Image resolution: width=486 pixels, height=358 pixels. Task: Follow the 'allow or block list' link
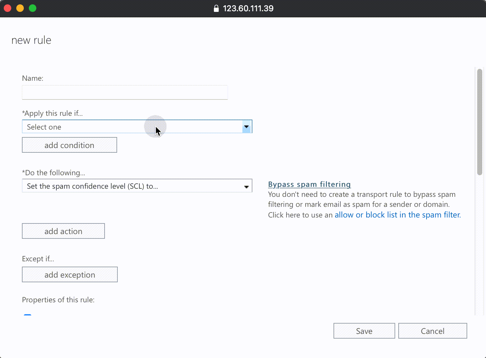coord(397,215)
